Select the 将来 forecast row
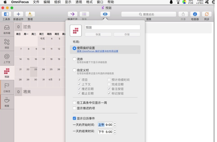The width and height of the screenshot is (217, 142). (x=40, y=92)
